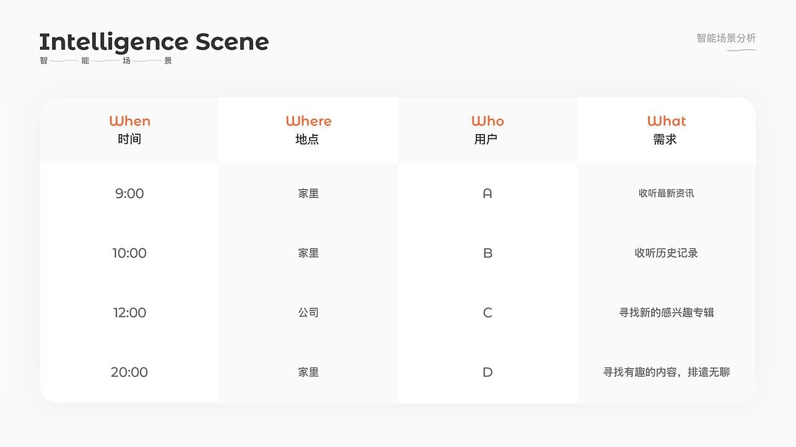Screen dimensions: 796x447
Task: Click user D cell
Action: coord(488,372)
